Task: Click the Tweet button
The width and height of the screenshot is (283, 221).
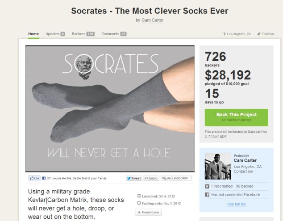Action: (133, 178)
